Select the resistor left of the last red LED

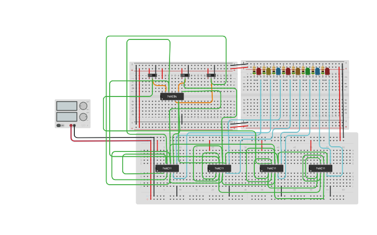point(323,70)
